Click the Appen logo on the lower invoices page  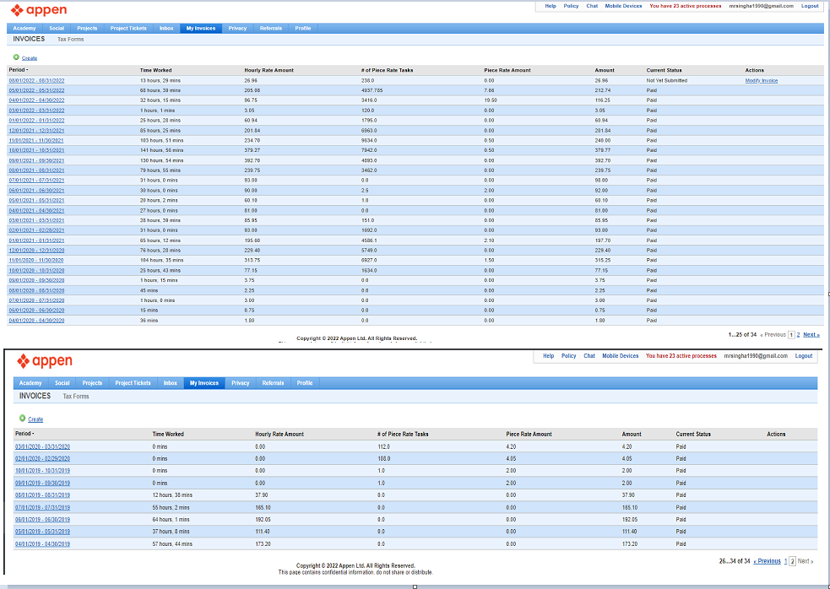pos(45,361)
